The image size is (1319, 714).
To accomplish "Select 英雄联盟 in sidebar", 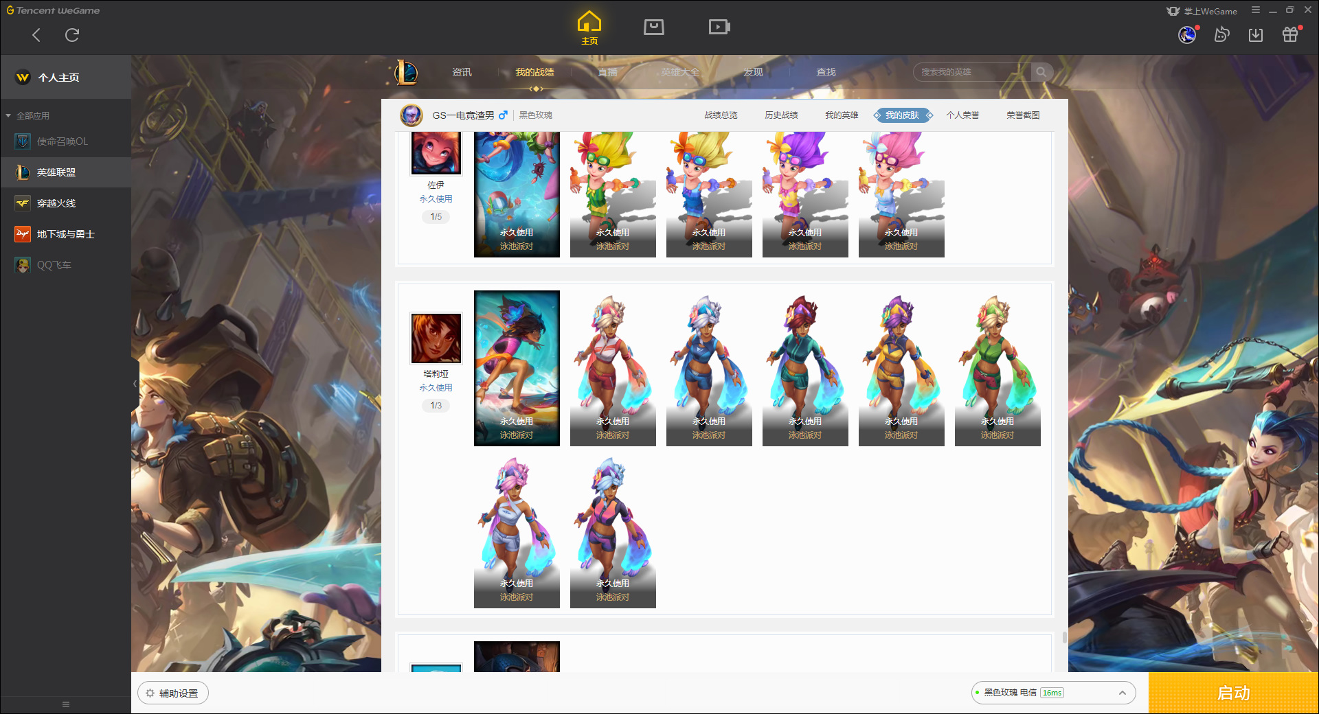I will [66, 172].
